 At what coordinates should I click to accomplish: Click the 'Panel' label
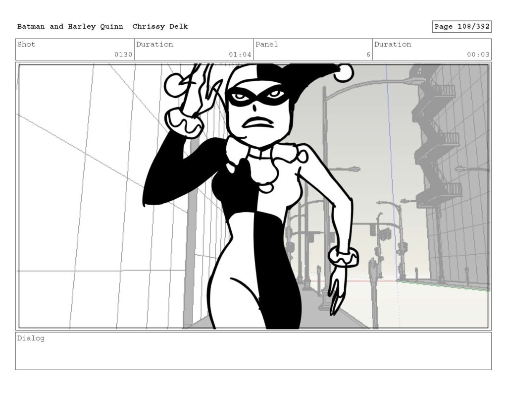[266, 44]
